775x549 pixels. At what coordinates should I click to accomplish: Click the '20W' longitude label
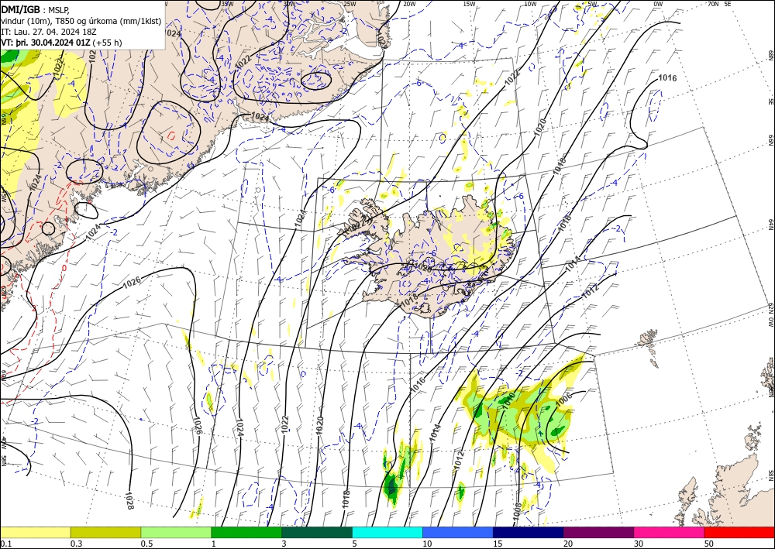pyautogui.click(x=409, y=4)
